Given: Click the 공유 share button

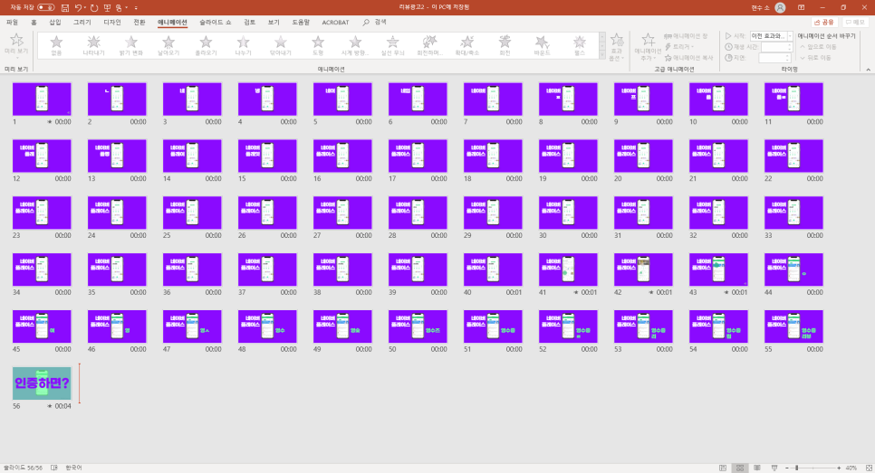Looking at the screenshot, I should click(x=823, y=22).
